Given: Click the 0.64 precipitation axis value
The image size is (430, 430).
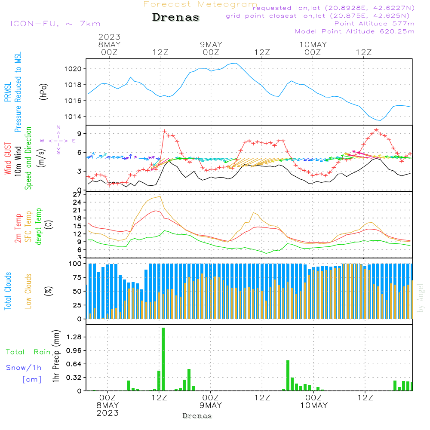Looking at the screenshot, I should (74, 364).
